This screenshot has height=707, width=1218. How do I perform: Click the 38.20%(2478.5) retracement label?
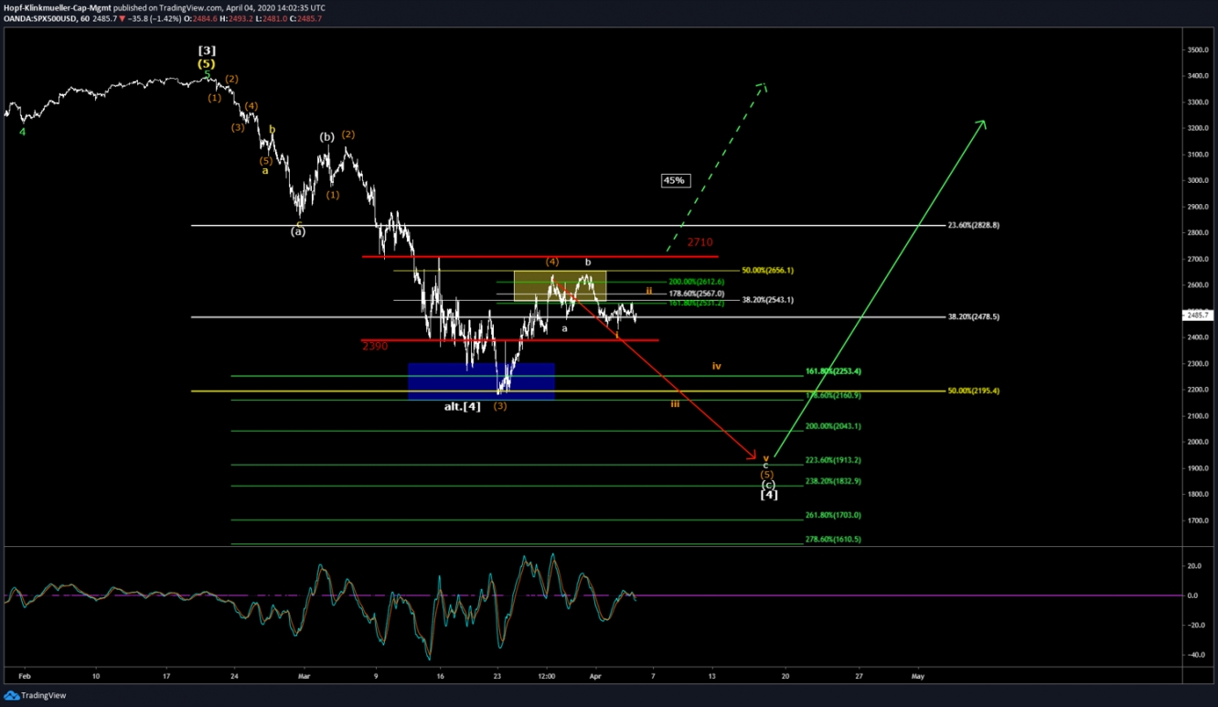pyautogui.click(x=973, y=316)
